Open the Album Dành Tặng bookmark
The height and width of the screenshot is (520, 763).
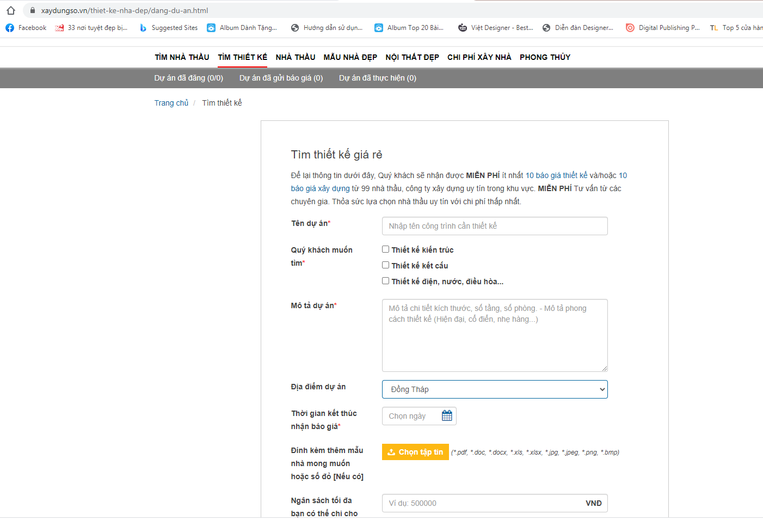pos(248,28)
